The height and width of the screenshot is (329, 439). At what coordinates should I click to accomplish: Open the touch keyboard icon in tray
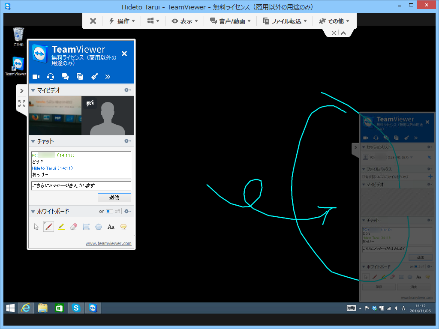[x=351, y=308]
